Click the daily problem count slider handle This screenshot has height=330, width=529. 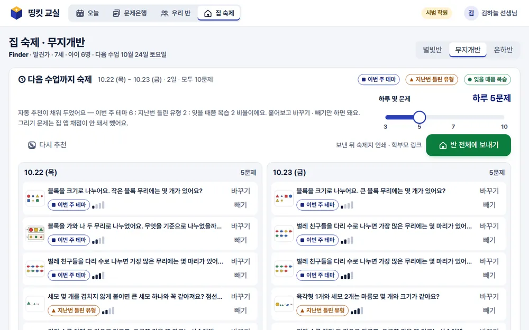tap(419, 117)
